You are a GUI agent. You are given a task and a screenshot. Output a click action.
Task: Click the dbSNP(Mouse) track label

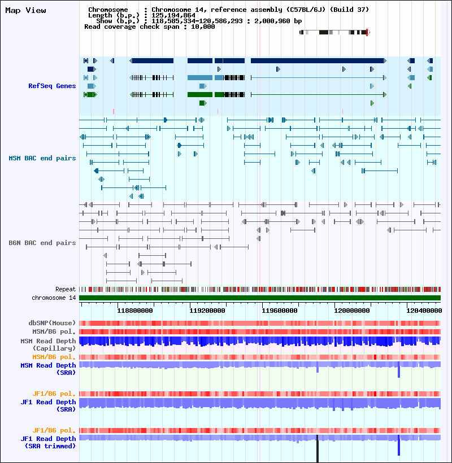[x=52, y=323]
